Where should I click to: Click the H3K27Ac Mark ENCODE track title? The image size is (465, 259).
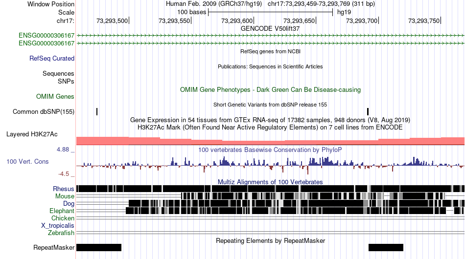tap(270, 127)
